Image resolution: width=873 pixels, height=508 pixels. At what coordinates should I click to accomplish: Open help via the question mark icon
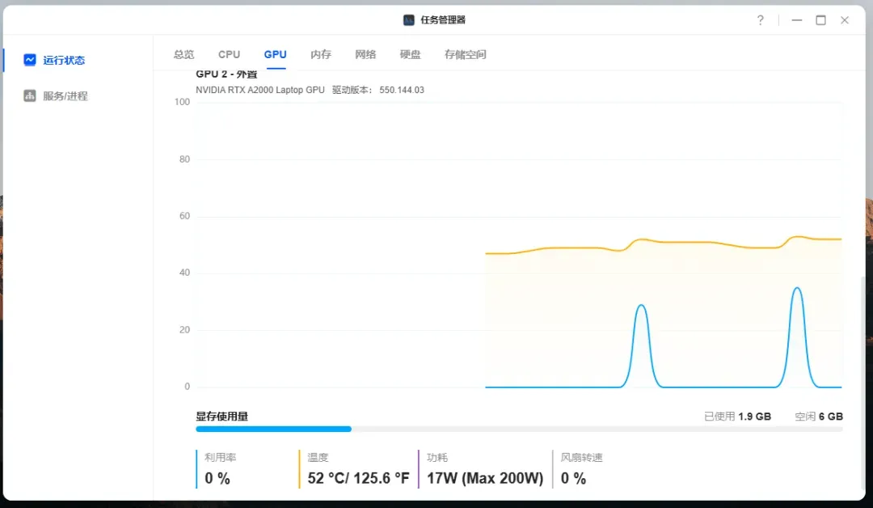pyautogui.click(x=760, y=20)
